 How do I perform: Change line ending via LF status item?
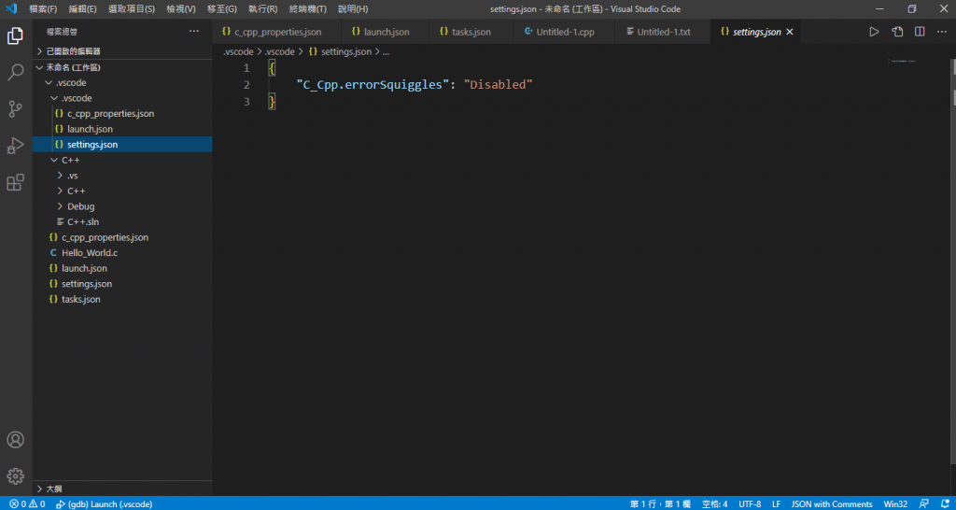[x=776, y=503]
